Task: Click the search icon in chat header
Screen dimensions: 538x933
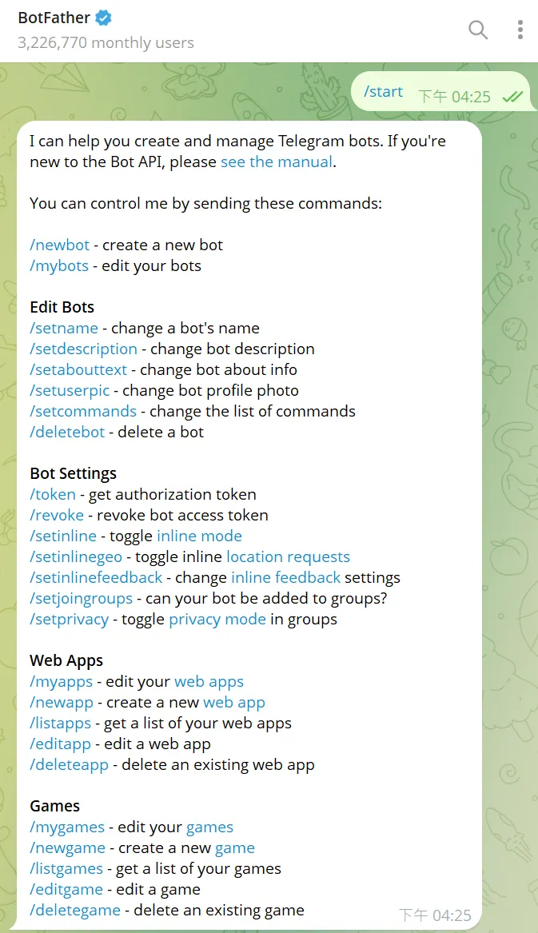Action: [477, 30]
